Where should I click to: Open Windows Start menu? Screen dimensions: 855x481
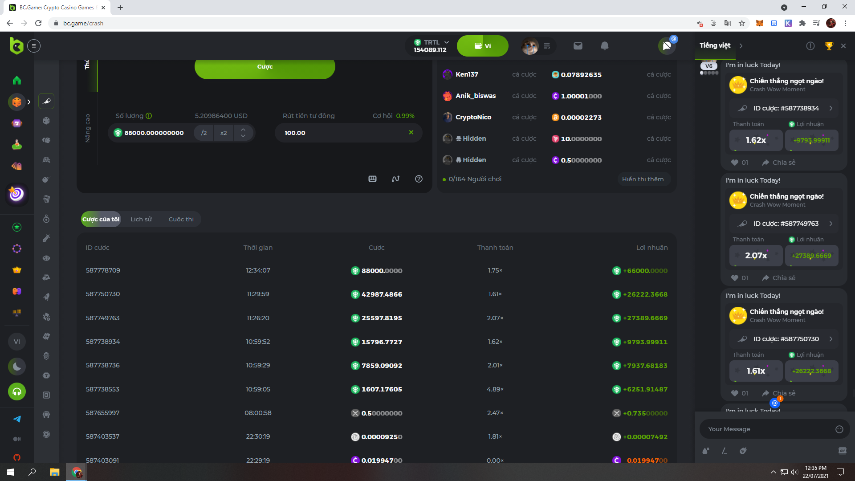11,472
